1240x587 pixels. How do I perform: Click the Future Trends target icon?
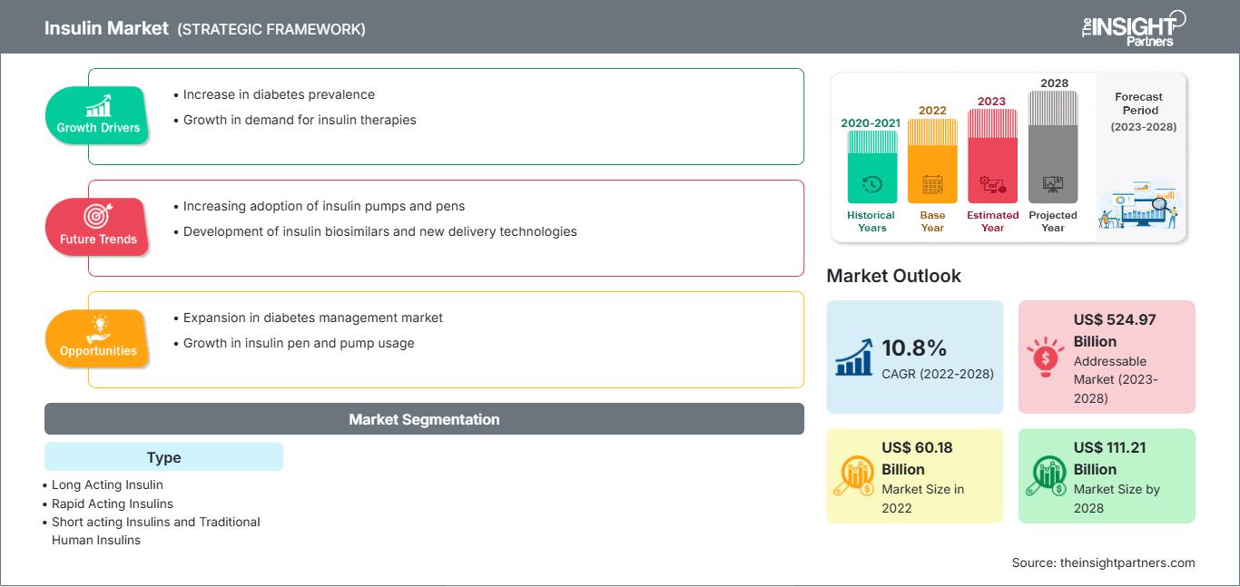point(97,216)
